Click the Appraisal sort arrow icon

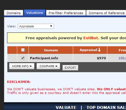click(99, 50)
